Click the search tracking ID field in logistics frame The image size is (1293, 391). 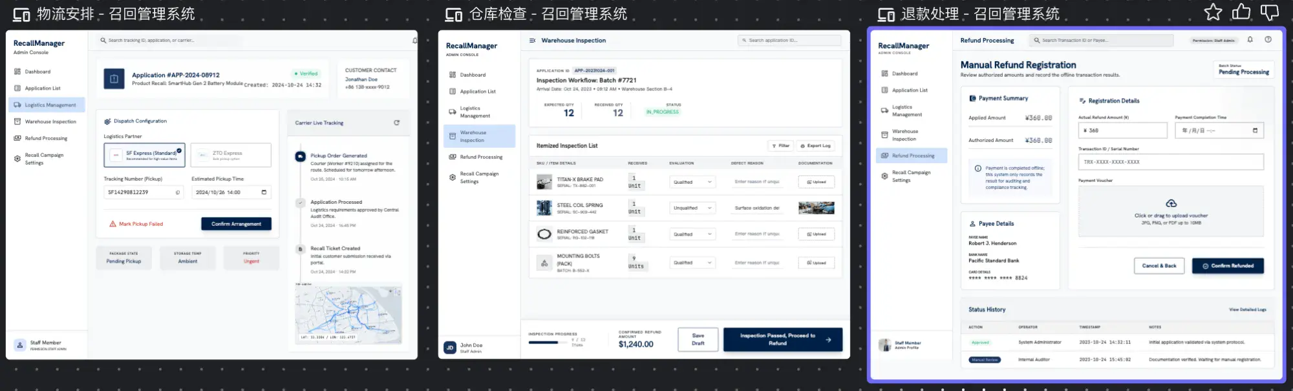171,40
